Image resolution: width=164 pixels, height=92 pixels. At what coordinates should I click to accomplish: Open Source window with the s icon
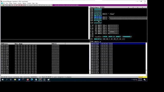(50, 5)
